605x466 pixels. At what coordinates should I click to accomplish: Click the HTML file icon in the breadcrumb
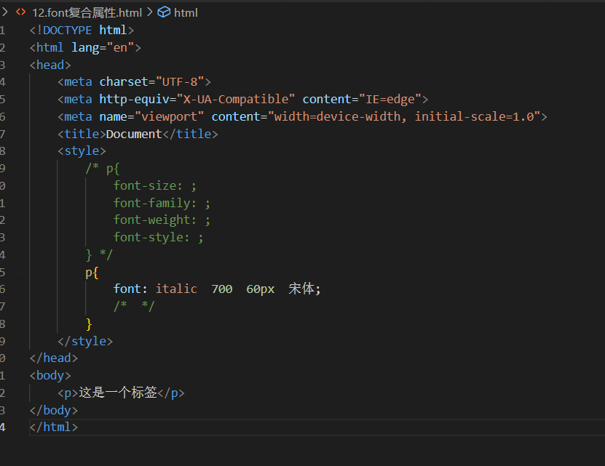[x=20, y=12]
